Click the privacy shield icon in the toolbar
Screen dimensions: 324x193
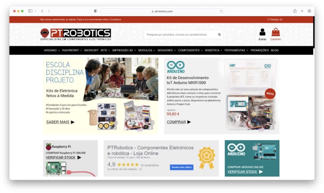(95, 10)
